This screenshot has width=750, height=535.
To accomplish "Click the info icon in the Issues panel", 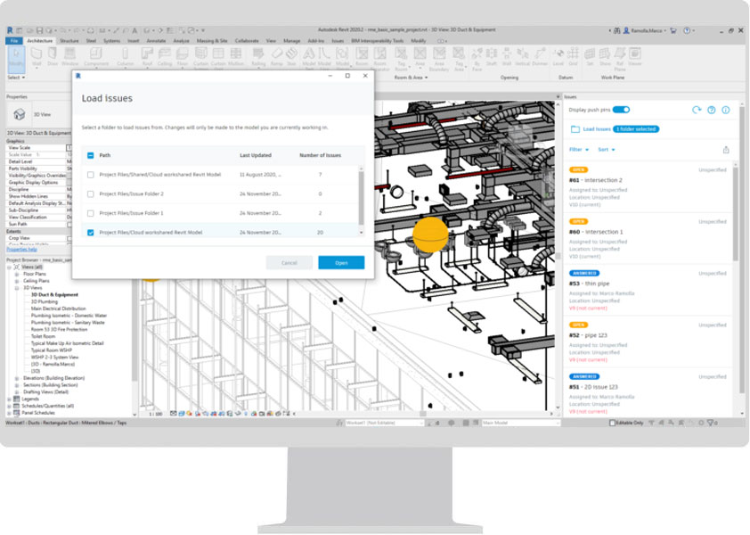I will click(726, 110).
